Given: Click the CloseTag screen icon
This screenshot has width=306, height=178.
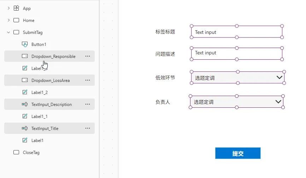Looking at the screenshot, I should coord(16,153).
